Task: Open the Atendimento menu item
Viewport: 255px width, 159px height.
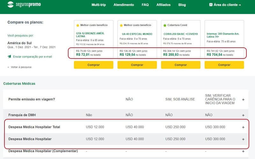Action: tap(124, 5)
